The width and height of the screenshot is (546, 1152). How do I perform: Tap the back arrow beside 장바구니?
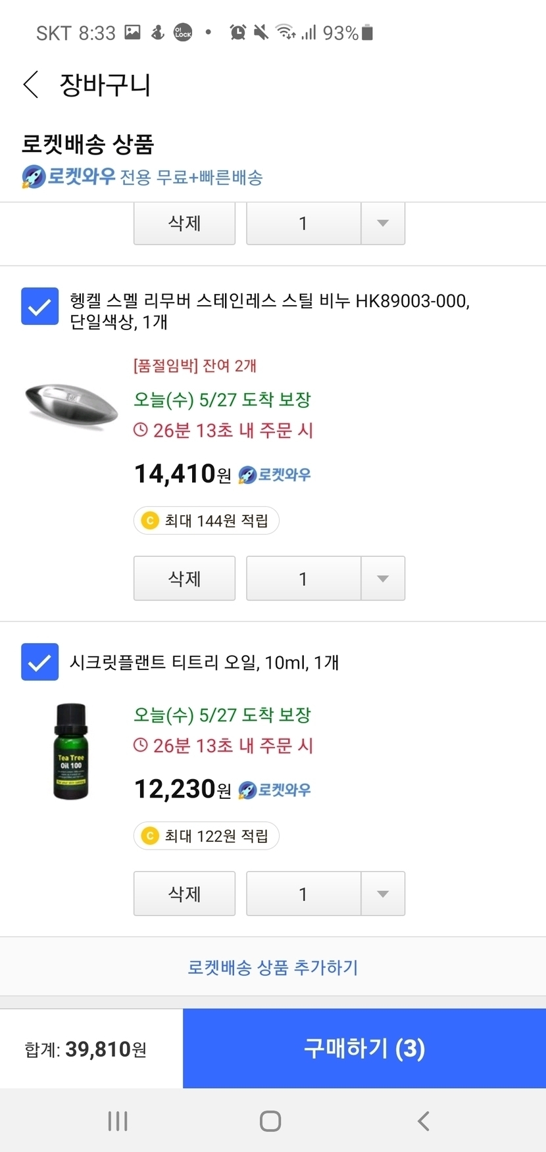[31, 85]
